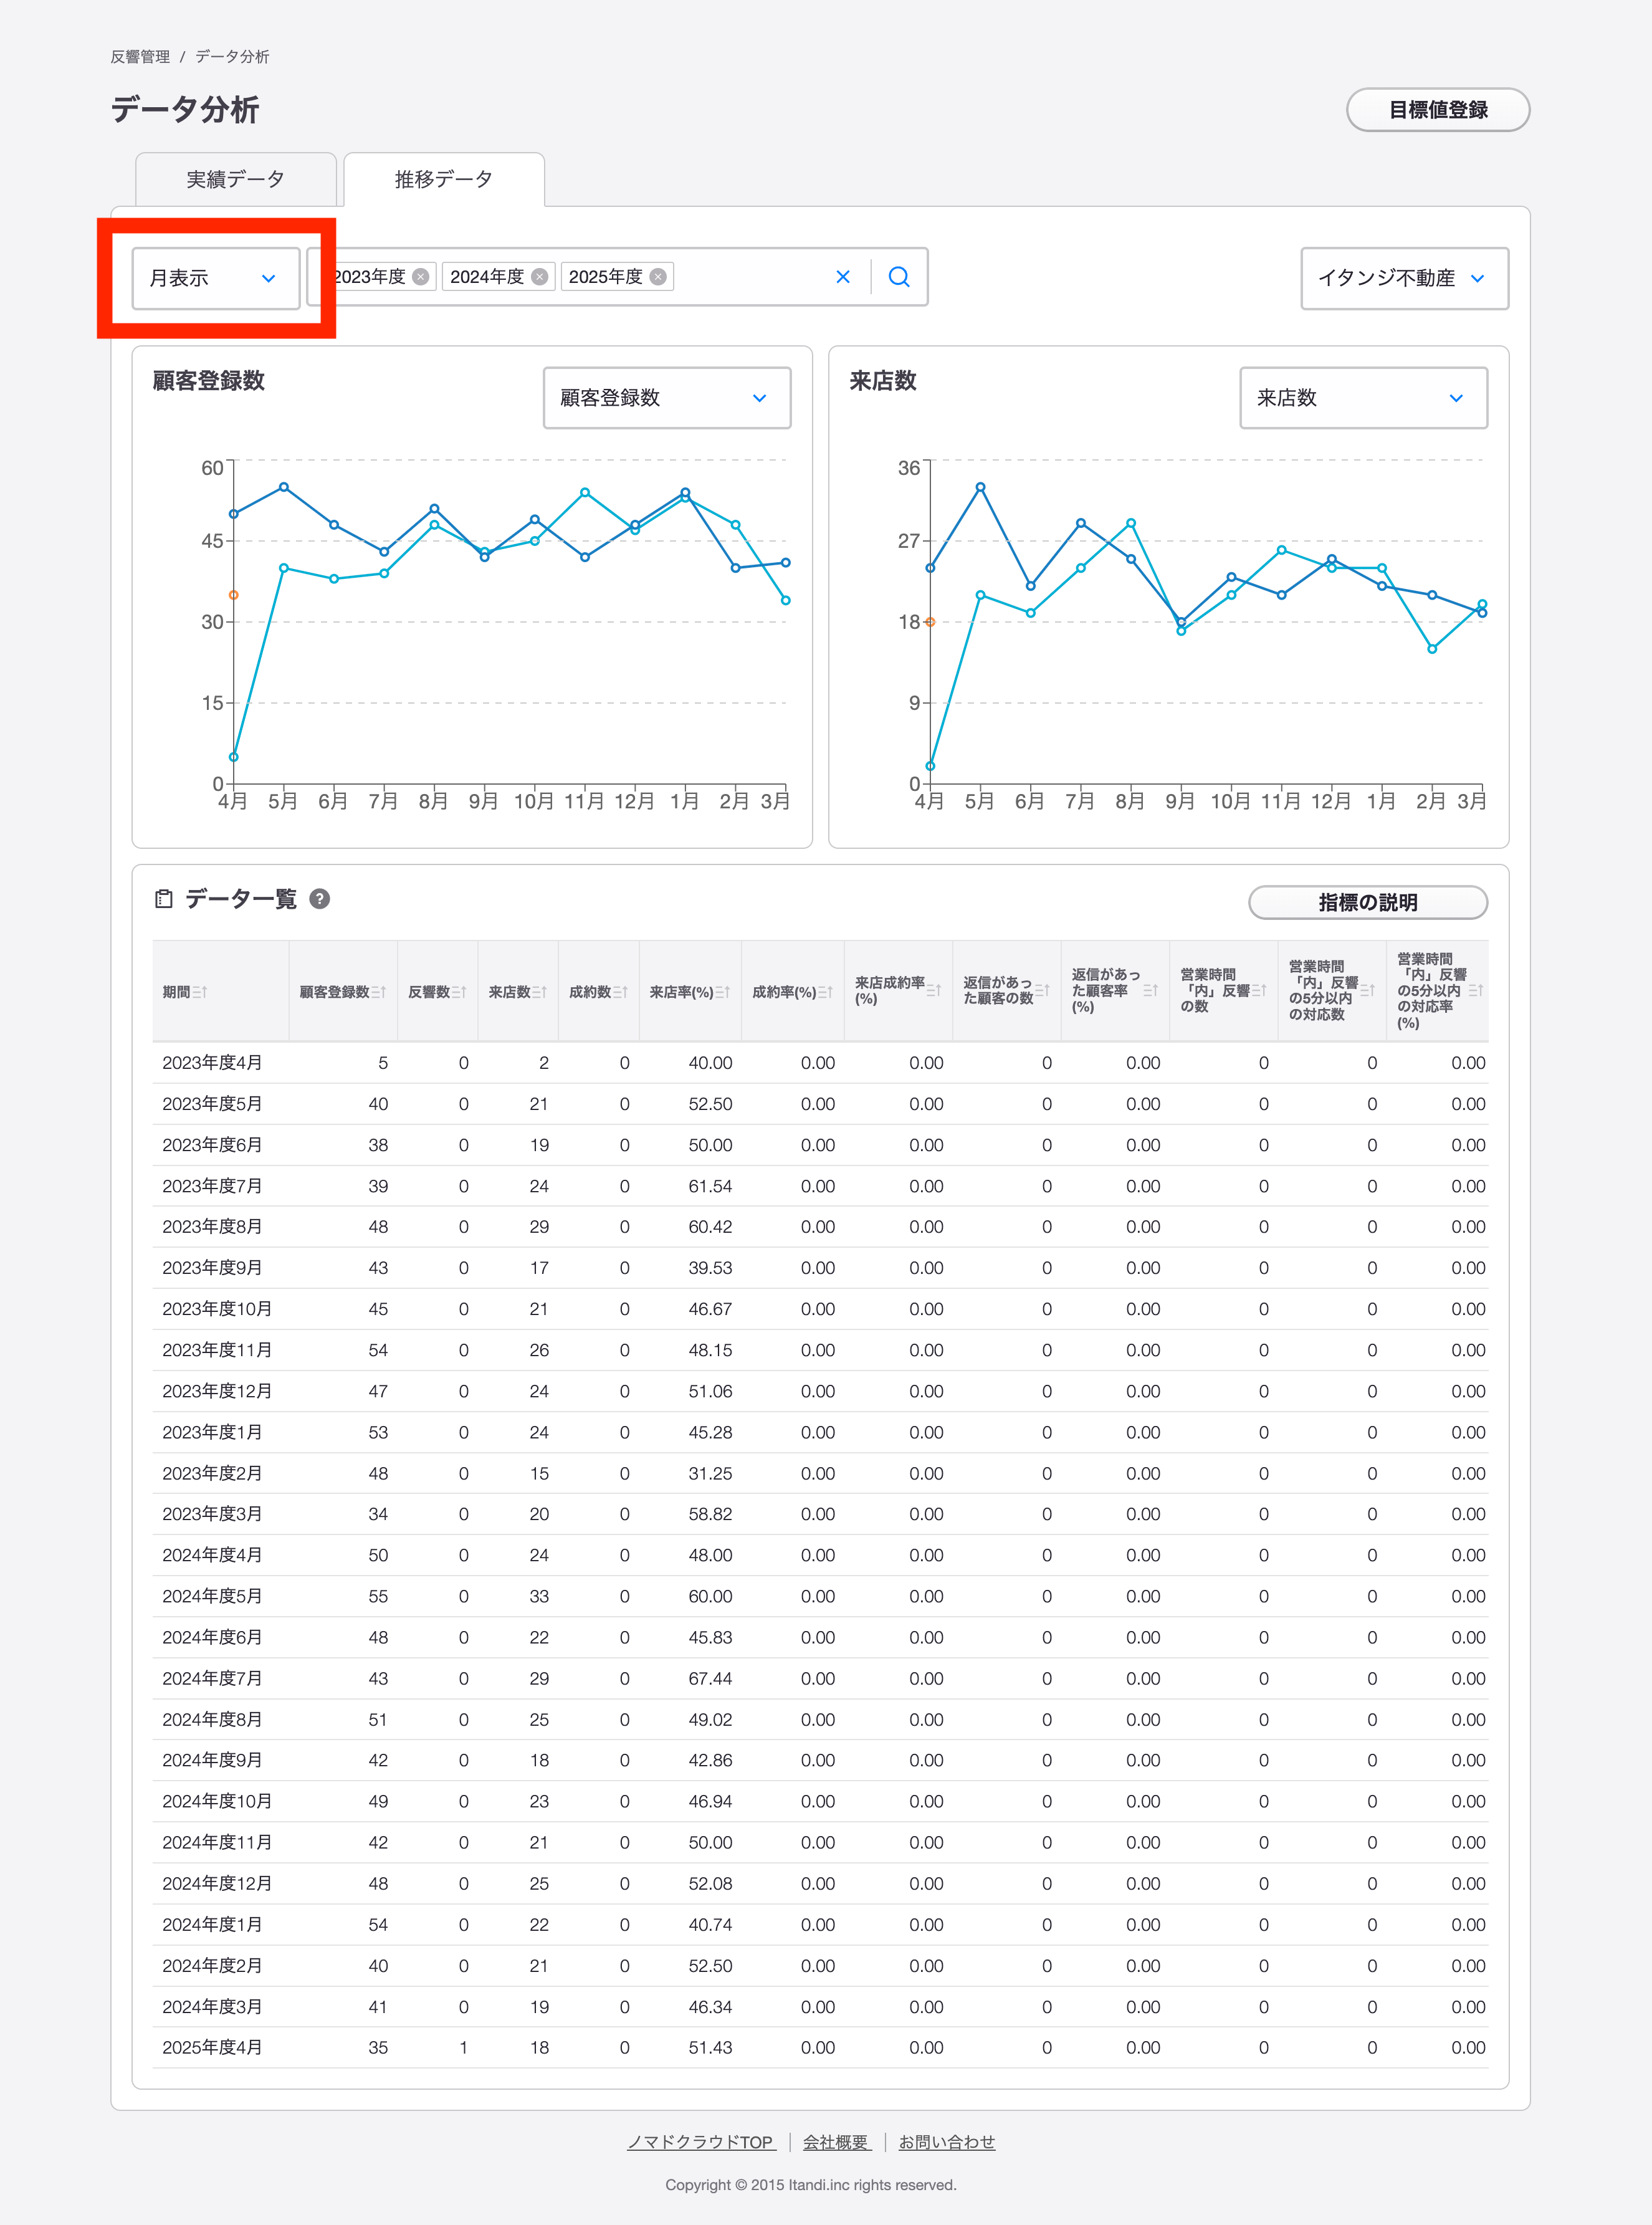Remove the 2024年度 tag
This screenshot has height=2225, width=1652.
point(540,277)
